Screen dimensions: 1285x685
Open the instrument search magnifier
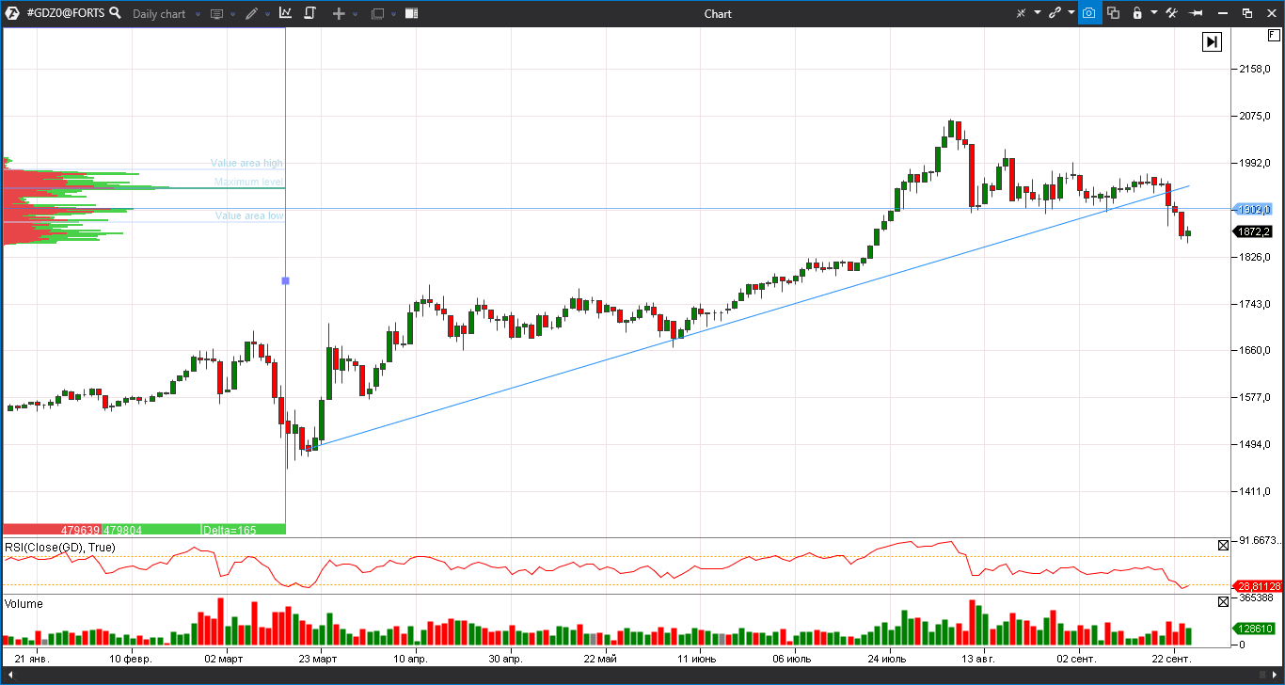pos(115,13)
